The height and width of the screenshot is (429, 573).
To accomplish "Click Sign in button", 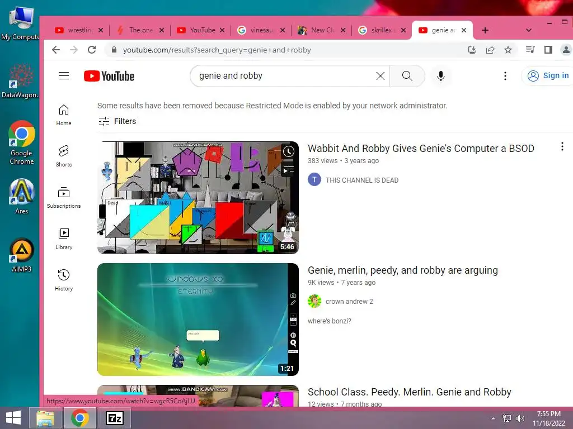I will (x=547, y=76).
